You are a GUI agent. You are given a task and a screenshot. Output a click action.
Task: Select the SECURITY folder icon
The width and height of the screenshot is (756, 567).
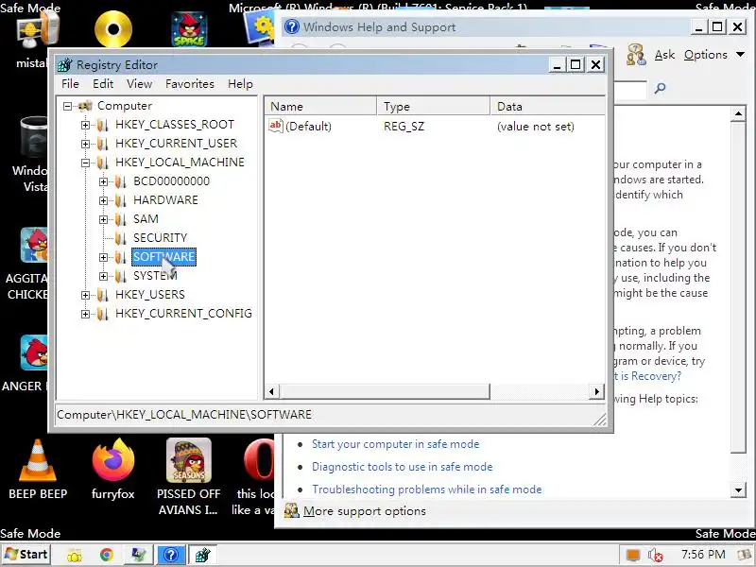pyautogui.click(x=121, y=238)
